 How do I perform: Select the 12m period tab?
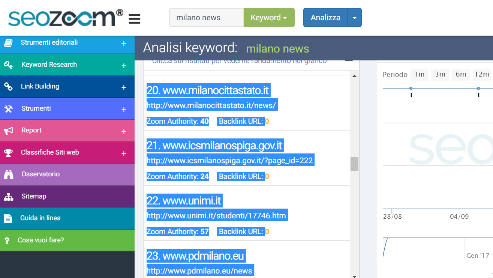tap(481, 74)
